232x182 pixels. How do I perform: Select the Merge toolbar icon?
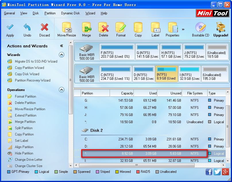86,27
